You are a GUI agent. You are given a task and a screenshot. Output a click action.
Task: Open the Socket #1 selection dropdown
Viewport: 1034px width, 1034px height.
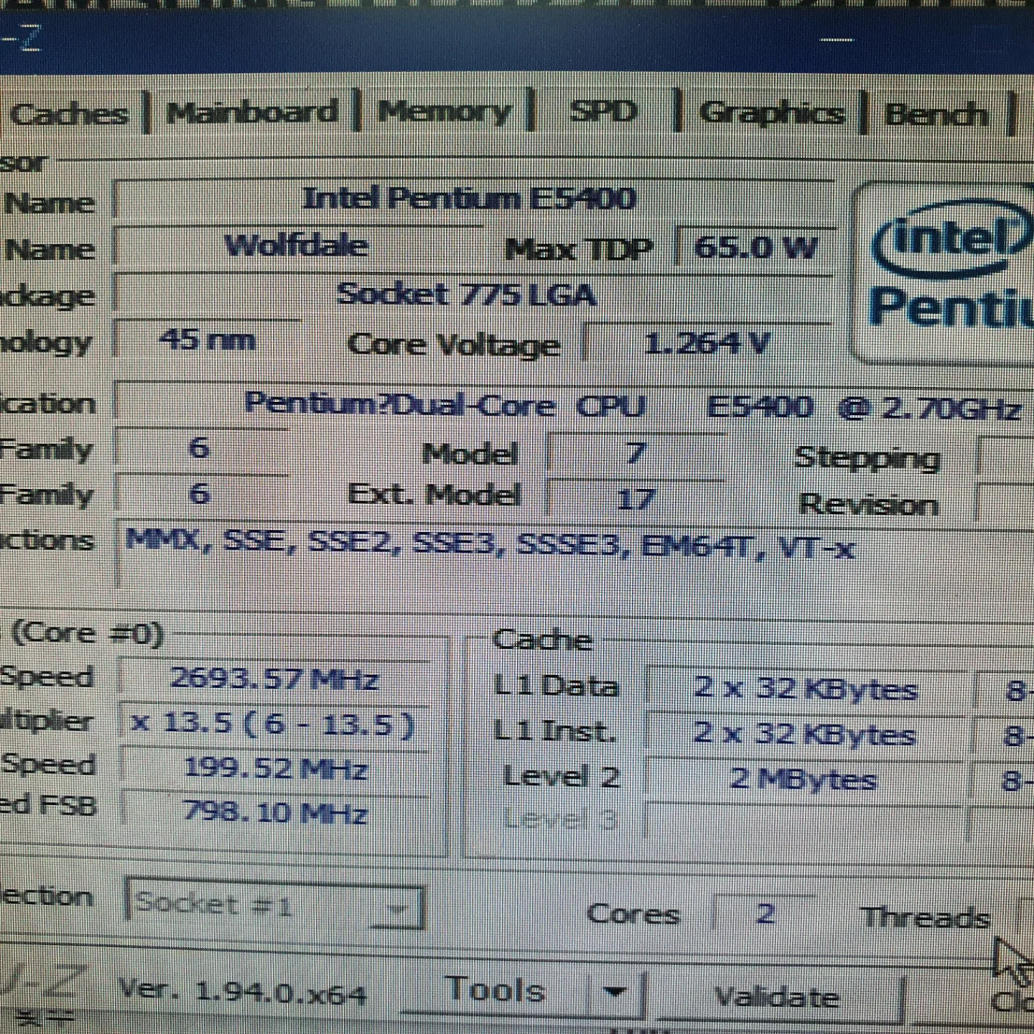[274, 904]
